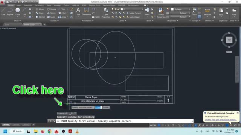The width and height of the screenshot is (241, 135).
Task: Select the Line tool
Action: coord(3,12)
